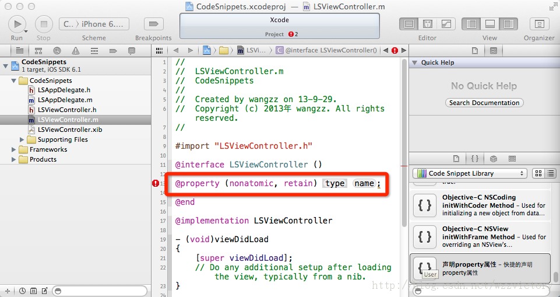Go back in editor history
The width and height of the screenshot is (560, 297).
tap(176, 50)
